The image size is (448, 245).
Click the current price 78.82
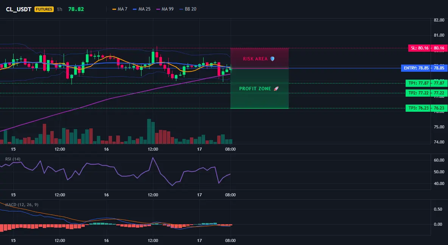point(76,9)
